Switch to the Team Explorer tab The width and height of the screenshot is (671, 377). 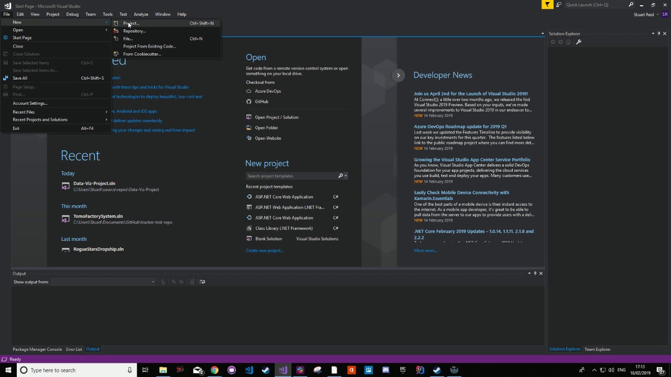[x=598, y=349]
